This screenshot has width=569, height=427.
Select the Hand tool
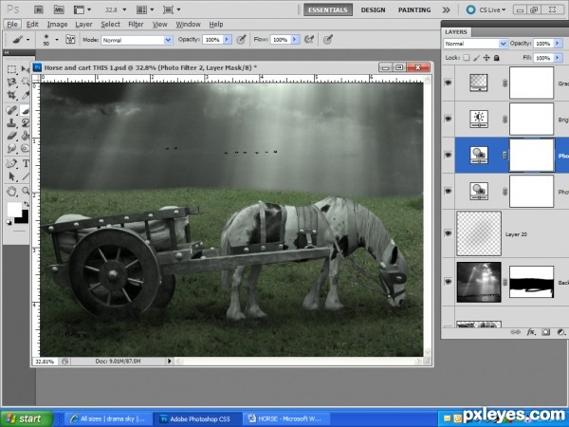coord(11,191)
